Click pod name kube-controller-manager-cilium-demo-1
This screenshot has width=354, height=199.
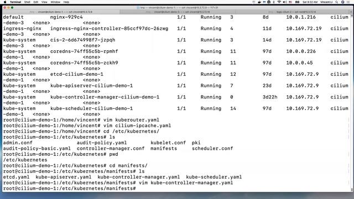[x=105, y=97]
